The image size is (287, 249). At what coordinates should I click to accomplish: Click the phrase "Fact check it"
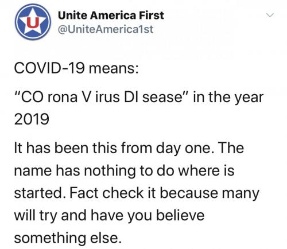106,193
